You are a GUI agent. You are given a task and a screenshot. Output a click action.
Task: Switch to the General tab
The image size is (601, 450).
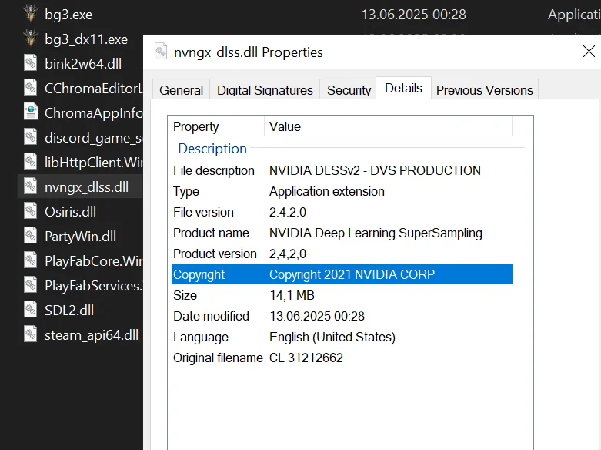coord(182,90)
